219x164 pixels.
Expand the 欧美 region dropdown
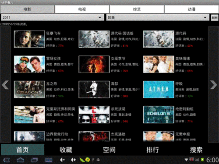tap(158, 17)
